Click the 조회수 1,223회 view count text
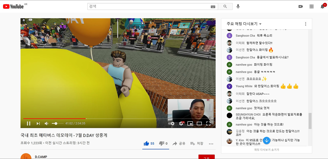 click(x=31, y=143)
